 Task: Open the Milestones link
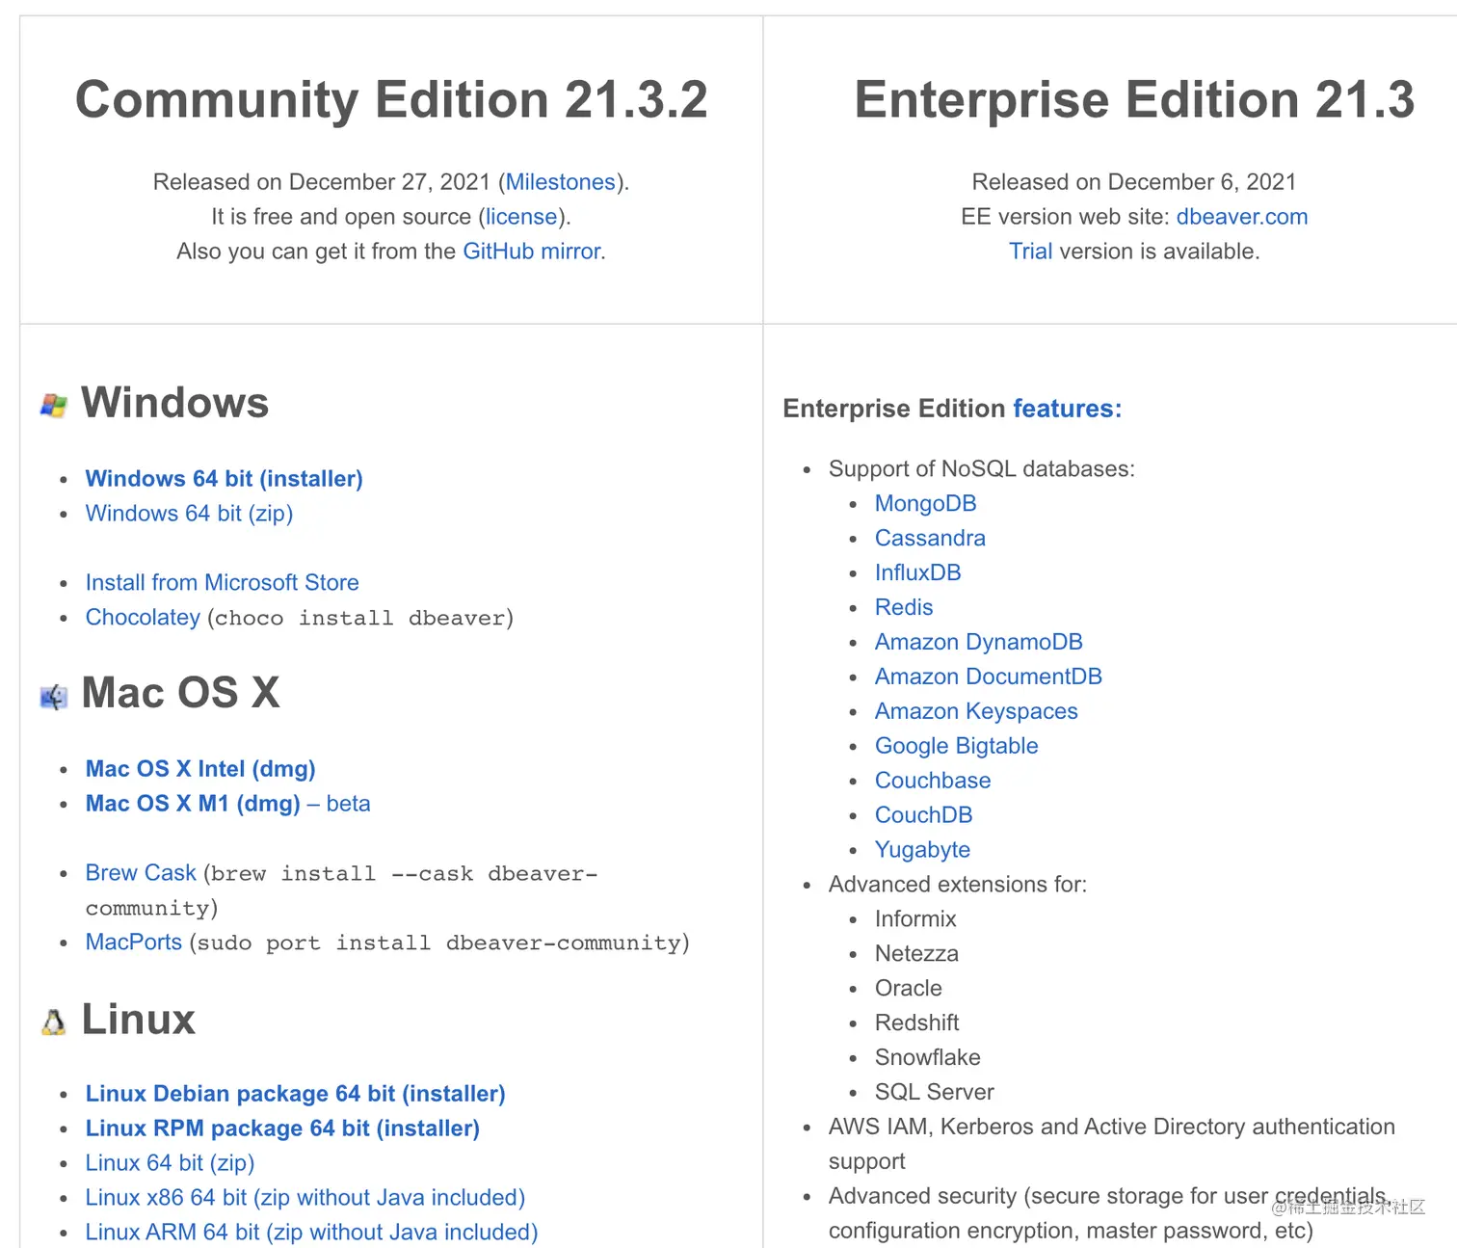tap(560, 182)
